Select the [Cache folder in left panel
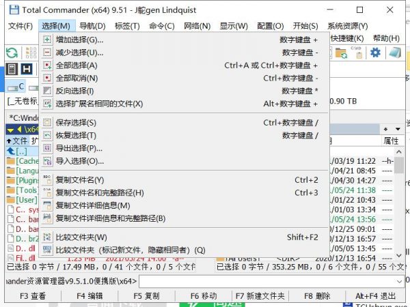The width and height of the screenshot is (410, 307). 23,161
